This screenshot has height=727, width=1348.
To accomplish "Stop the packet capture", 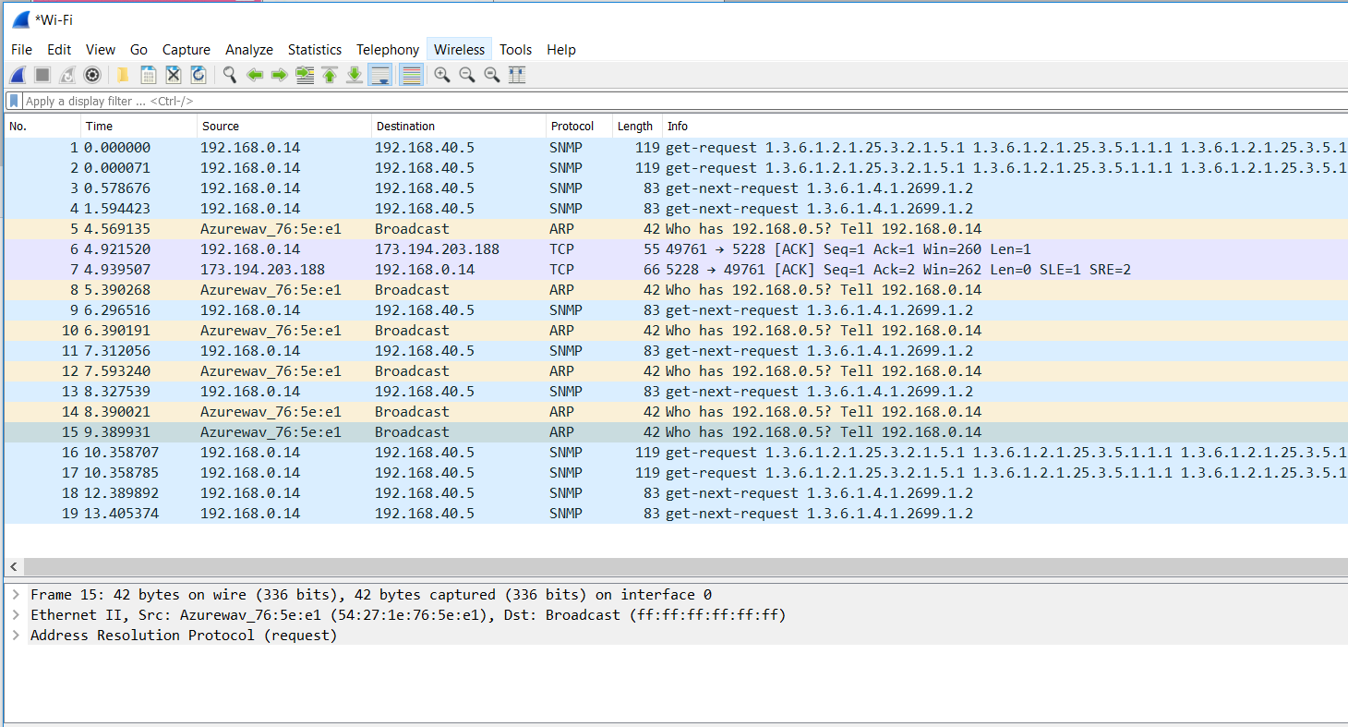I will (42, 75).
